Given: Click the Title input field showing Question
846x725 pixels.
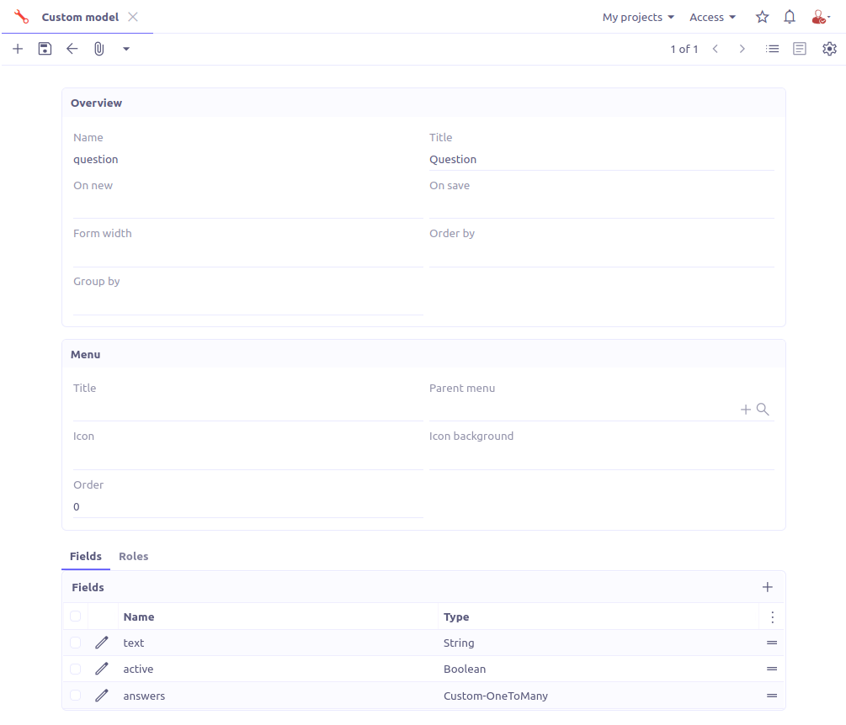Looking at the screenshot, I should (601, 159).
